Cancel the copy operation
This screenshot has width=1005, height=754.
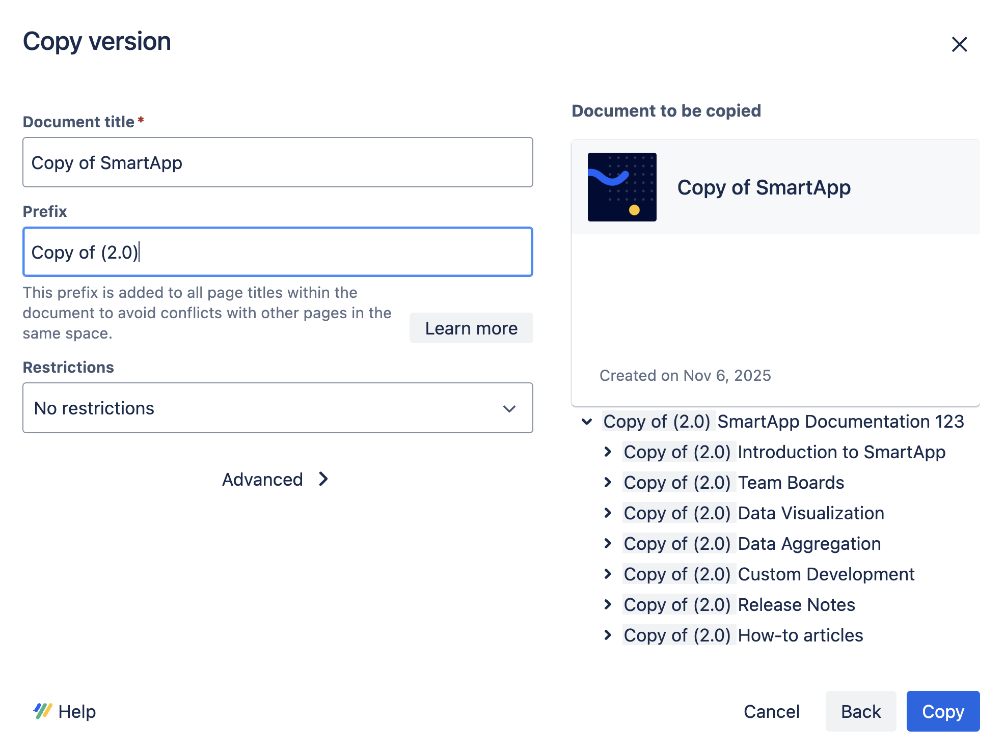[772, 711]
